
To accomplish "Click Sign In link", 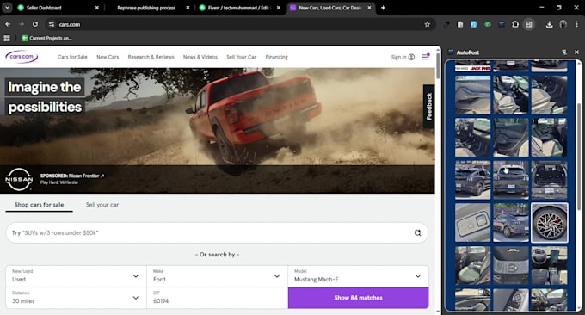I will [x=403, y=57].
